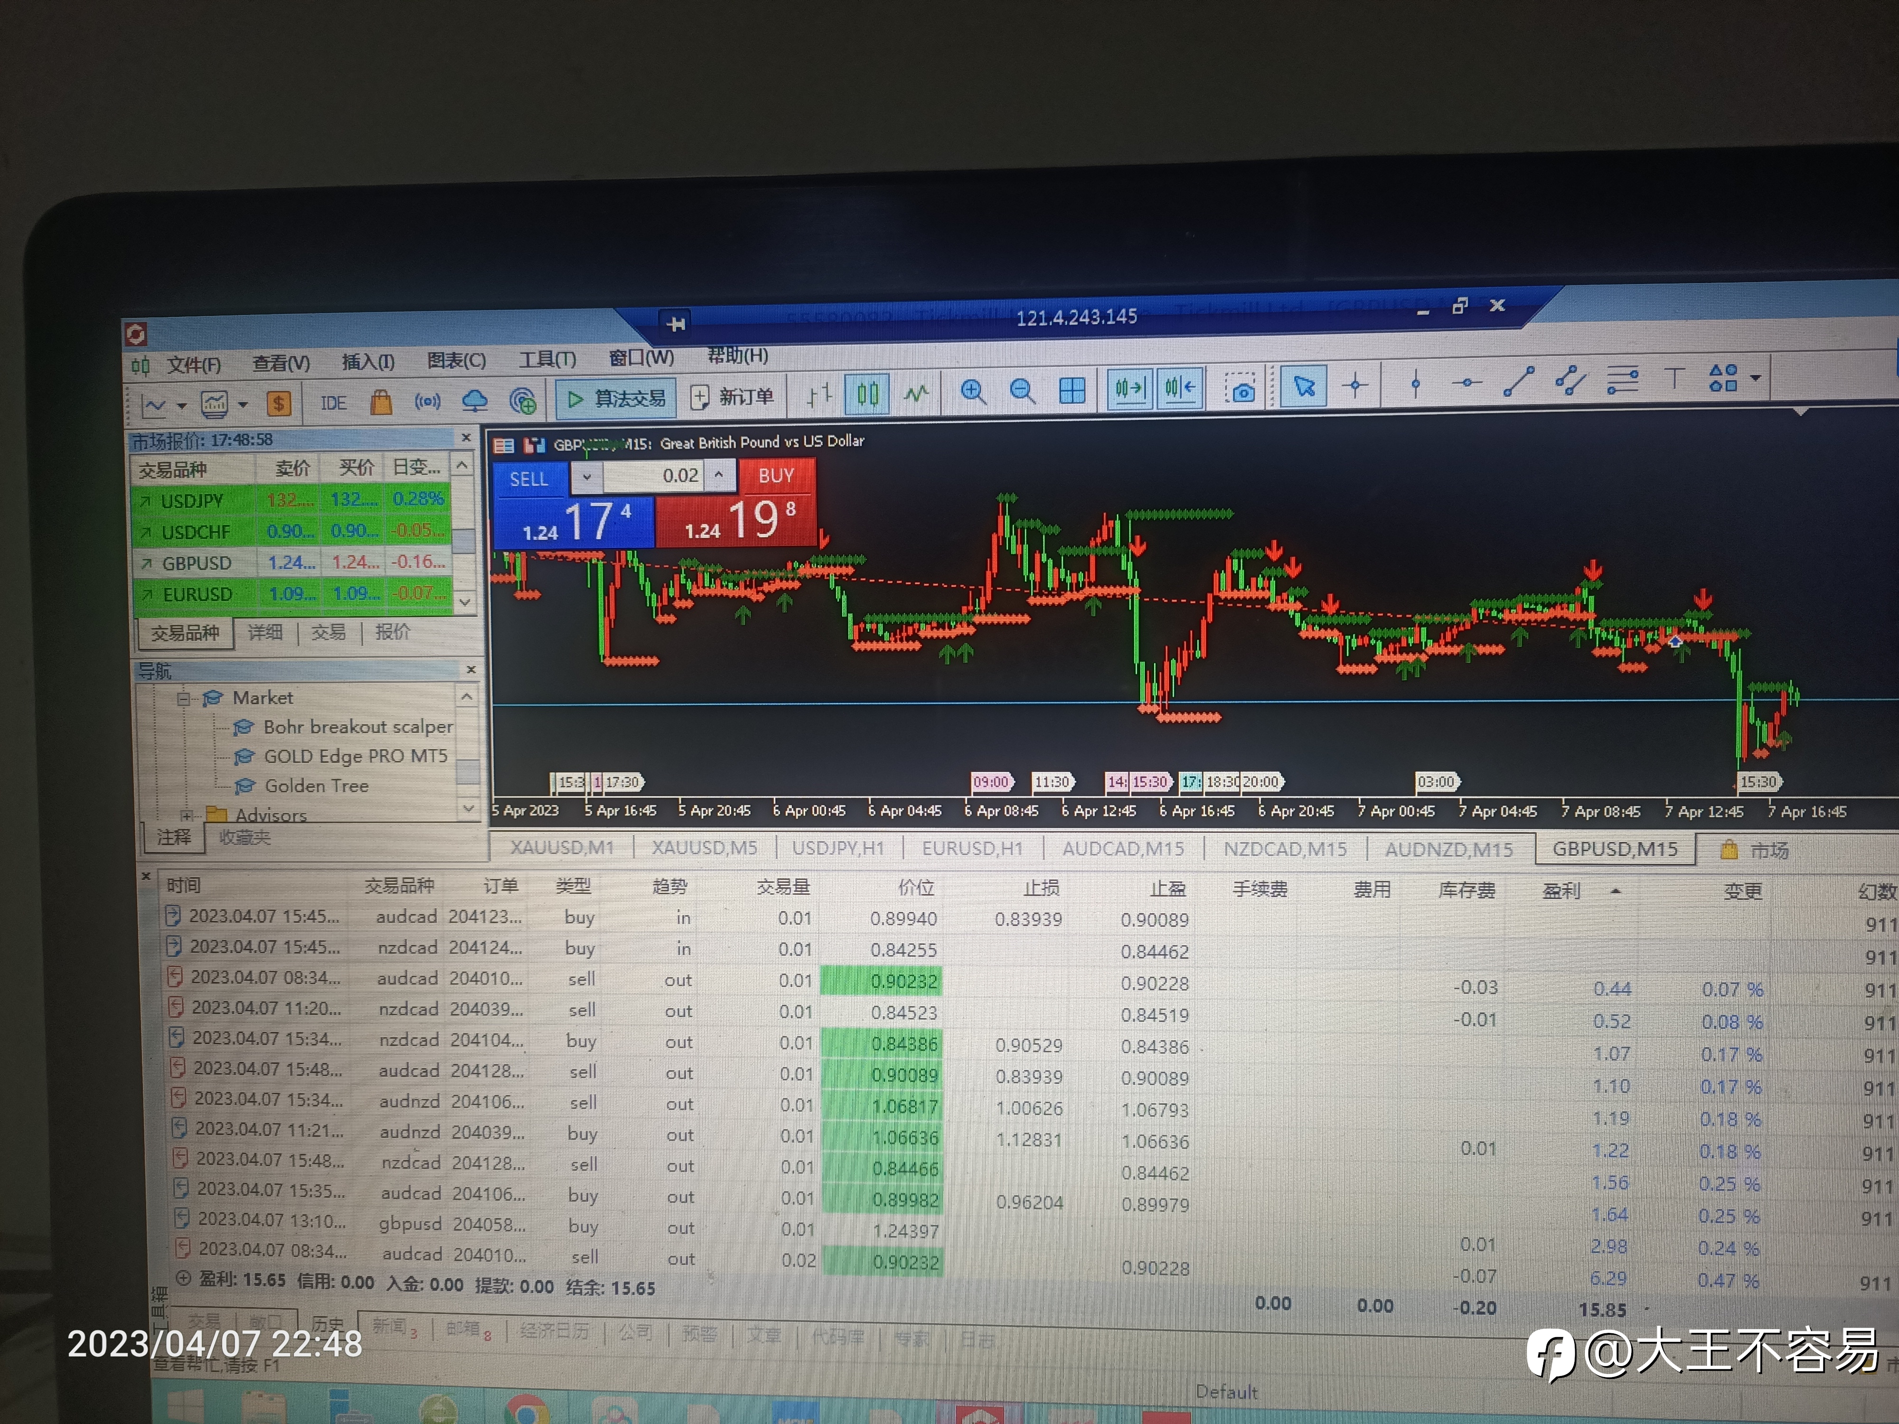Click the BUY button on GBPUSD chart
The width and height of the screenshot is (1899, 1424).
[776, 476]
